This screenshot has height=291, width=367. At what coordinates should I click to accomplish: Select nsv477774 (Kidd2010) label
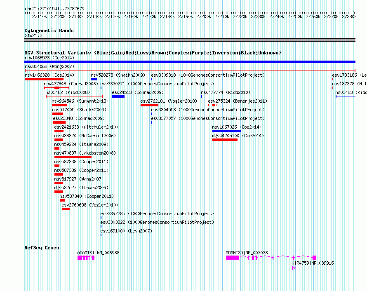click(x=226, y=92)
